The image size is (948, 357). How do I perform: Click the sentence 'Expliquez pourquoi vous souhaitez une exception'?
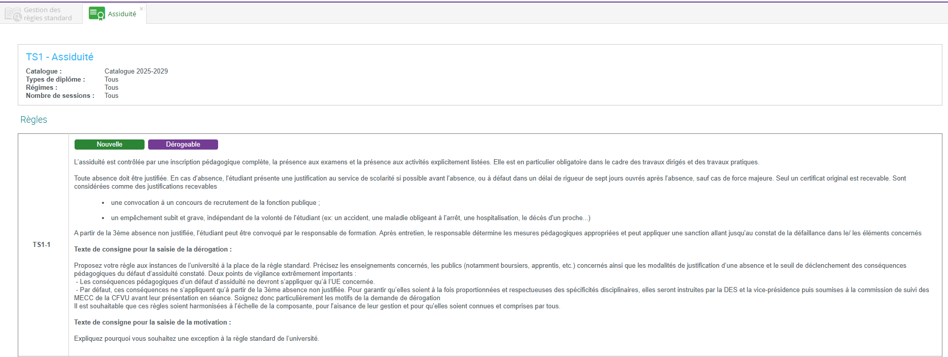(196, 339)
